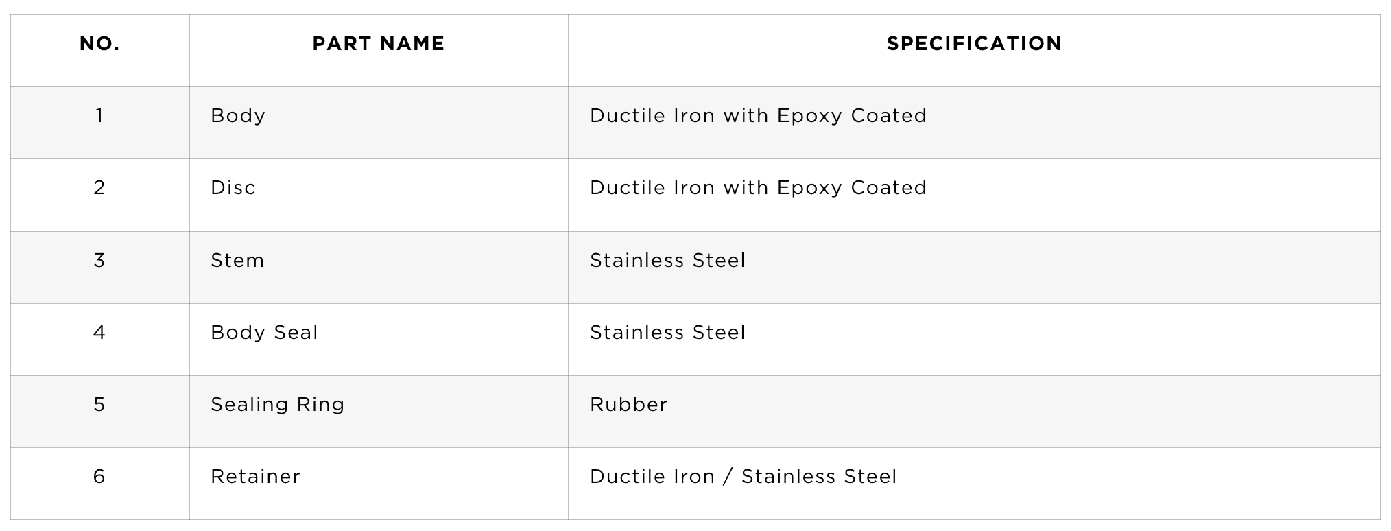Image resolution: width=1391 pixels, height=531 pixels.
Task: Select row number 3 cell
Action: point(99,268)
